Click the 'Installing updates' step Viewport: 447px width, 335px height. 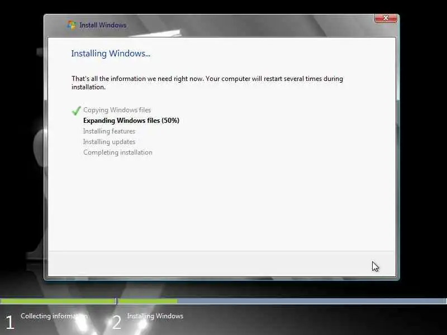click(x=109, y=142)
